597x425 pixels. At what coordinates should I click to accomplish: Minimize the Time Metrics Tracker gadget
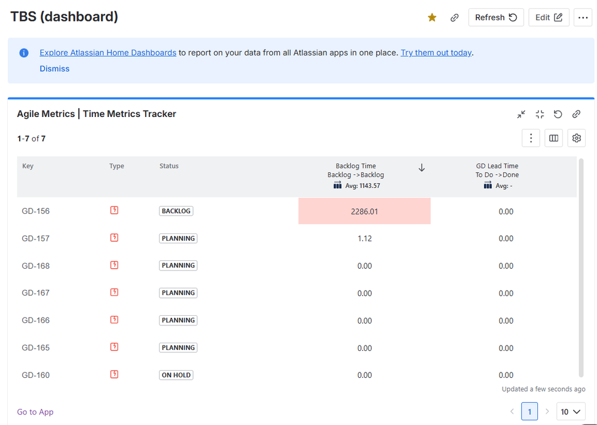[521, 114]
